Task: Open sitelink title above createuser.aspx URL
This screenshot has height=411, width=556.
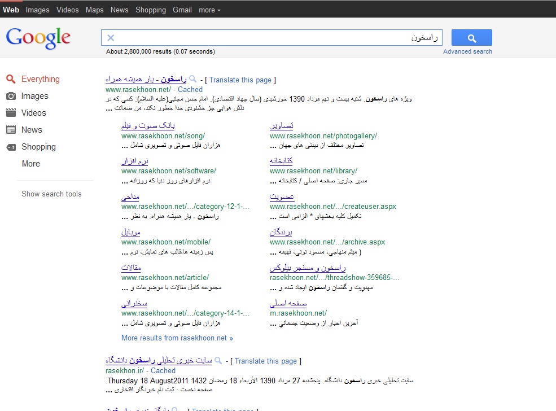Action: pyautogui.click(x=282, y=197)
